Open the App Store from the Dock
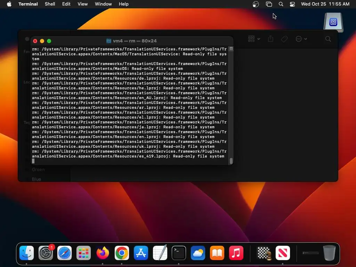356x267 pixels. (x=141, y=253)
